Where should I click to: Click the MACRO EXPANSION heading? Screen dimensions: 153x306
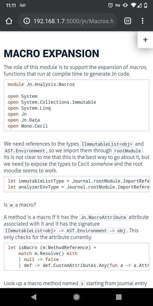(52, 54)
